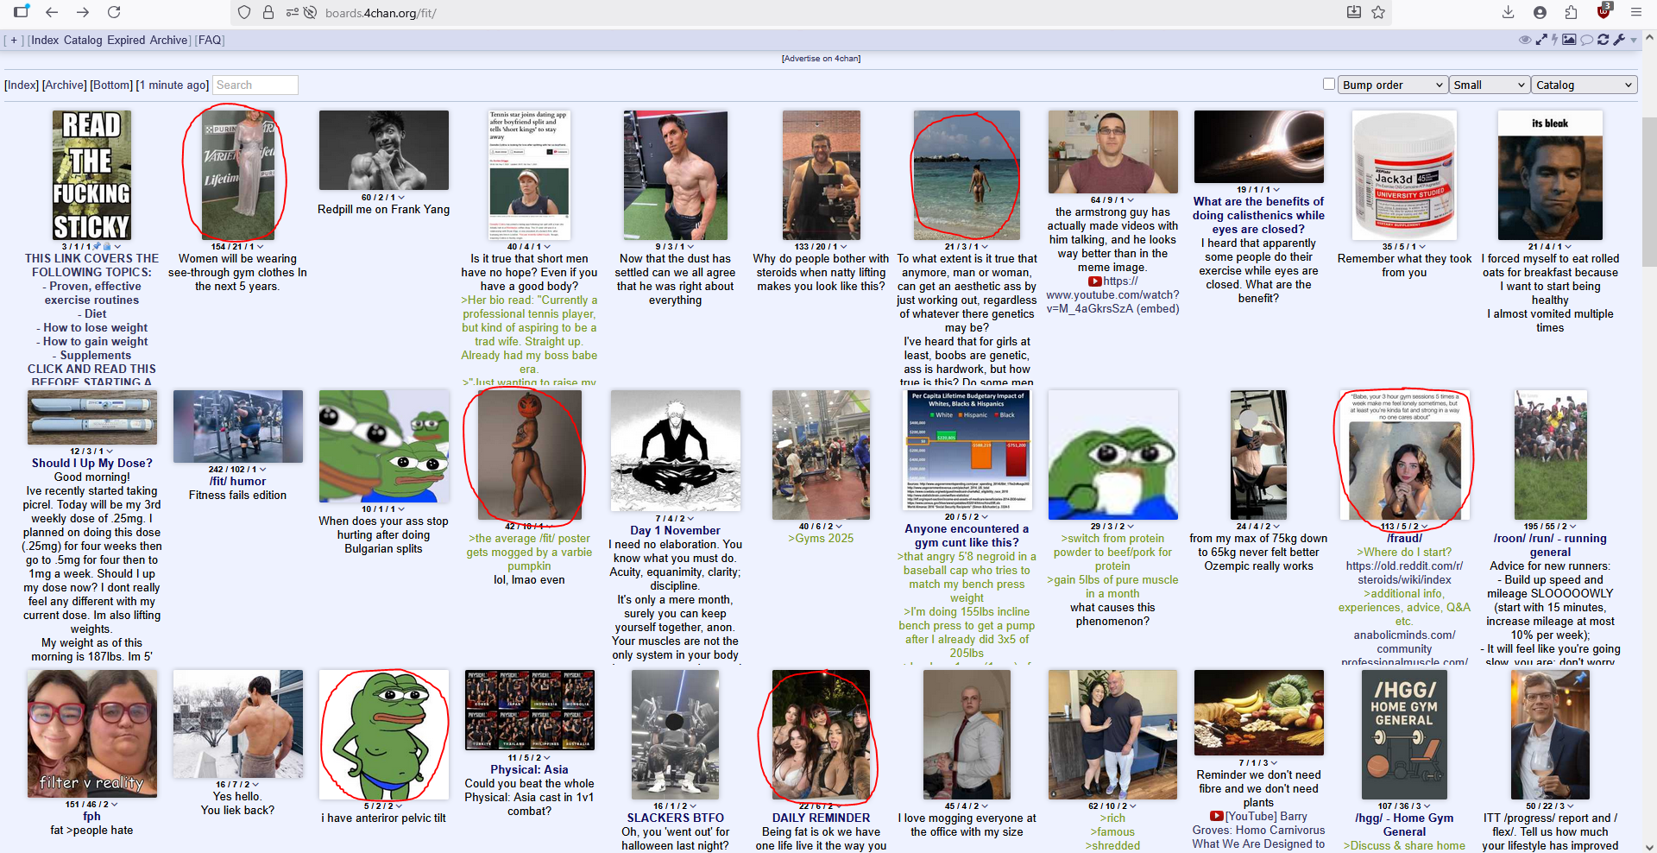The width and height of the screenshot is (1657, 853).
Task: Go forward to the next page
Action: (83, 12)
